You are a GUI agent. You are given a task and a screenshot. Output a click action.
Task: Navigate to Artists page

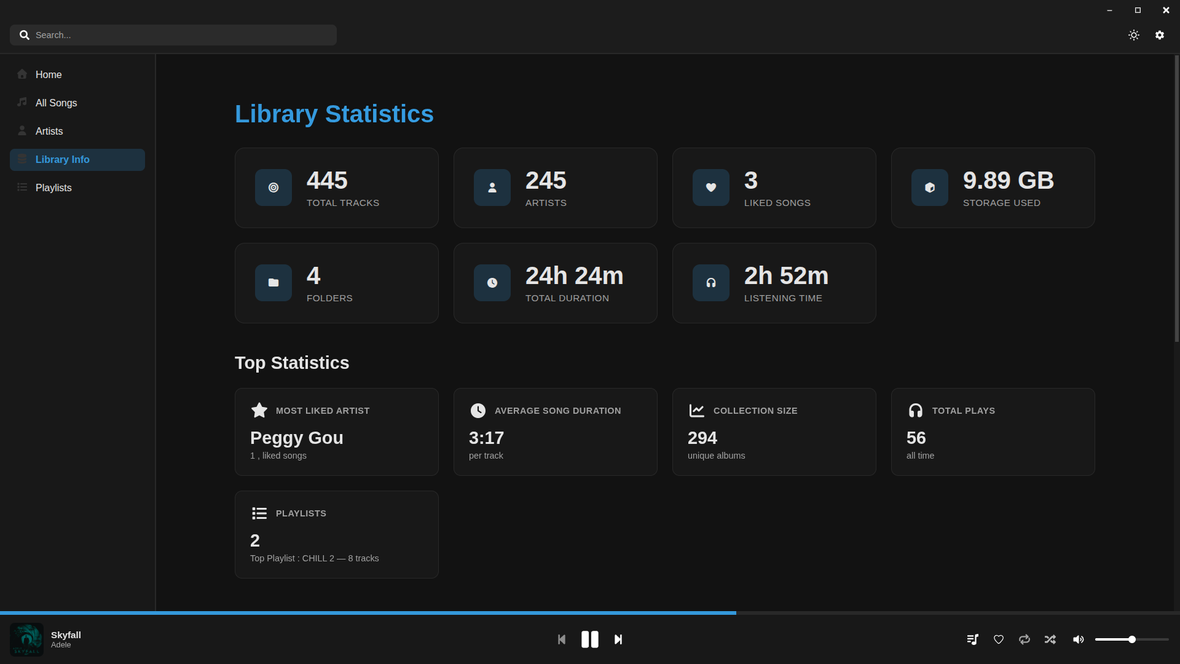49,131
